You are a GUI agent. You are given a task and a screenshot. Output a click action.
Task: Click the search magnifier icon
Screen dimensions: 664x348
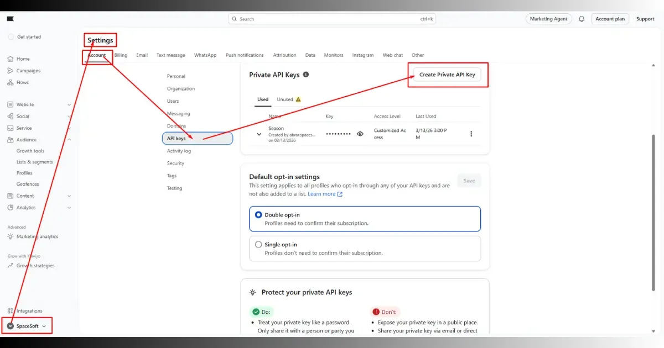click(x=235, y=19)
